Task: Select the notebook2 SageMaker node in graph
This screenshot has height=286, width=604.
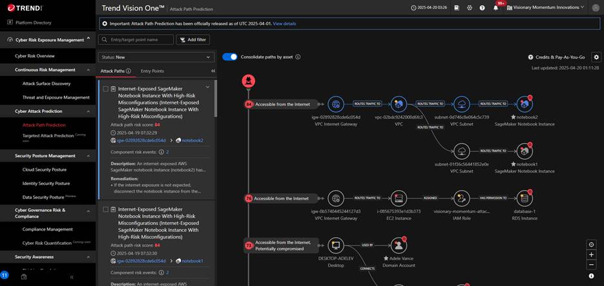Action: [x=525, y=104]
